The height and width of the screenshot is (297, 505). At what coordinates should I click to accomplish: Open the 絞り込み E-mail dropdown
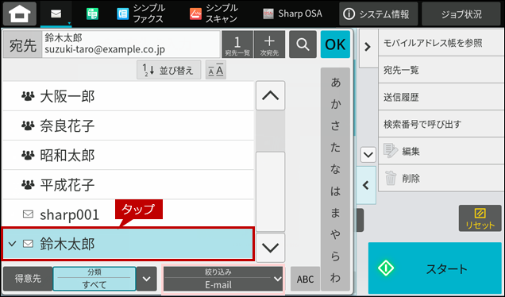tap(223, 279)
